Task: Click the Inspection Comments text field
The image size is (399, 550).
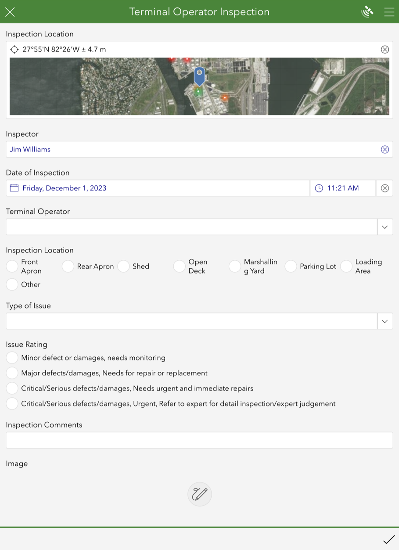Action: point(199,440)
